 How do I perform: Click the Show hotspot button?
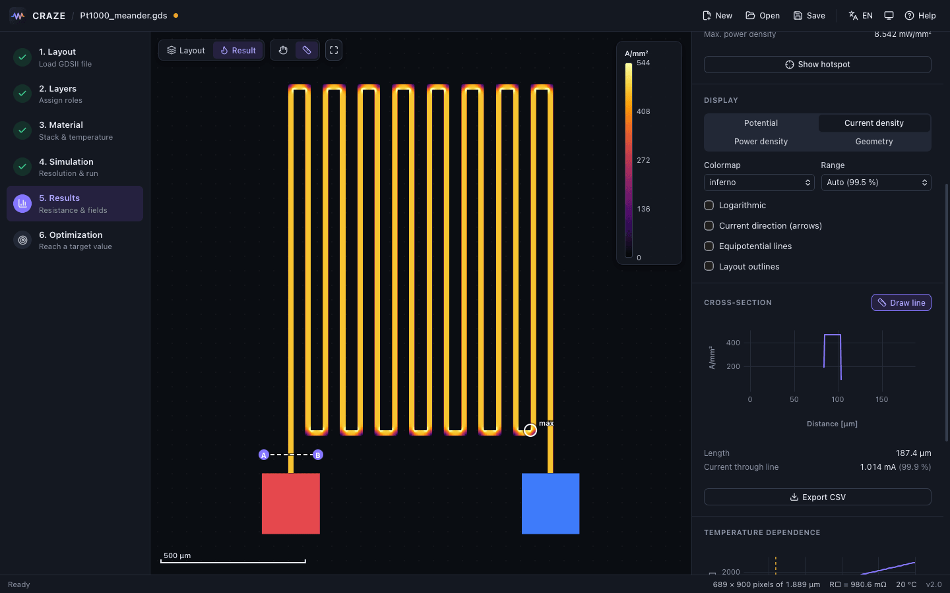coord(817,65)
